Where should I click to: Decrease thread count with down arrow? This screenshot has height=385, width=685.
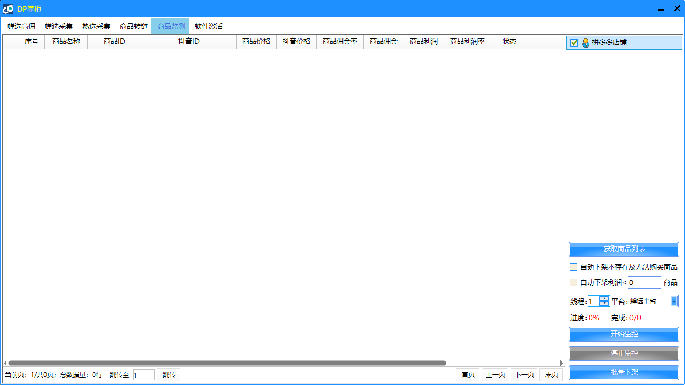(x=604, y=304)
